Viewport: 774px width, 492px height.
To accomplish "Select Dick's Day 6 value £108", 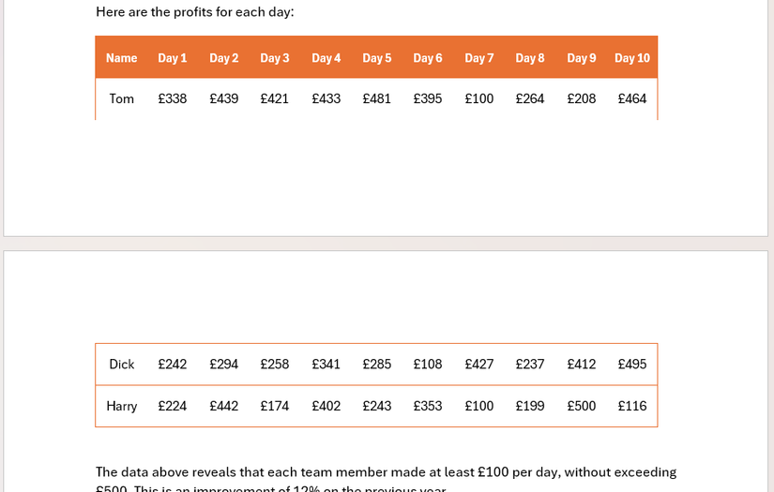I will (428, 365).
